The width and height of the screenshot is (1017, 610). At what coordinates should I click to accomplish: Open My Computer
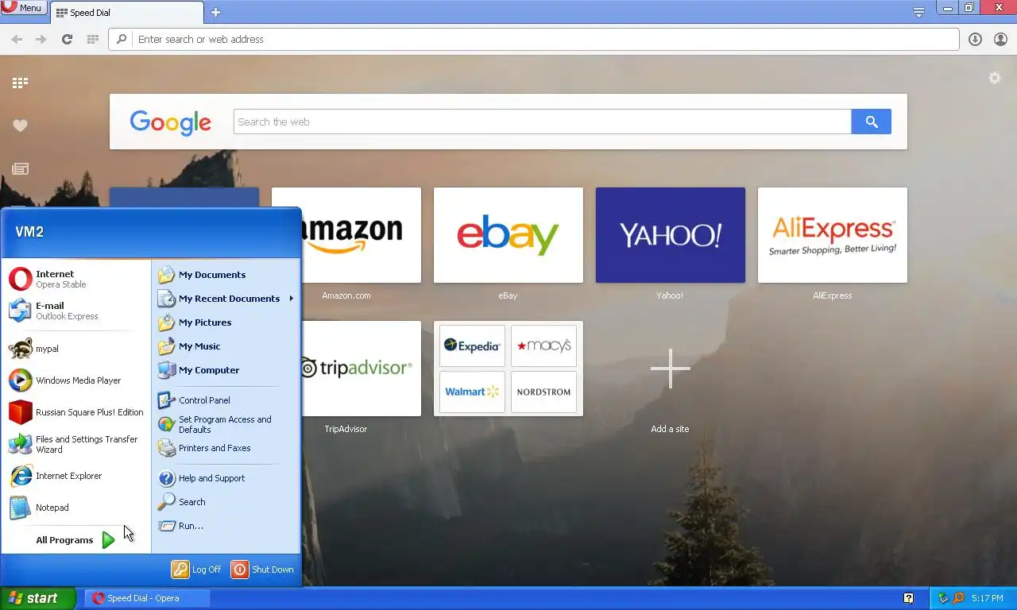[226, 370]
